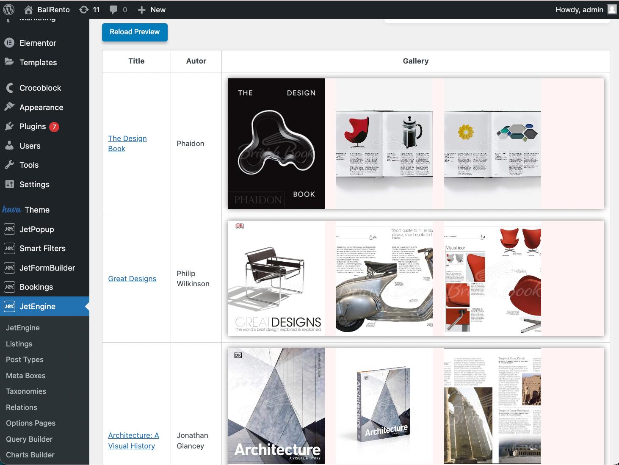Open Architecture: A Visual History link

point(133,440)
